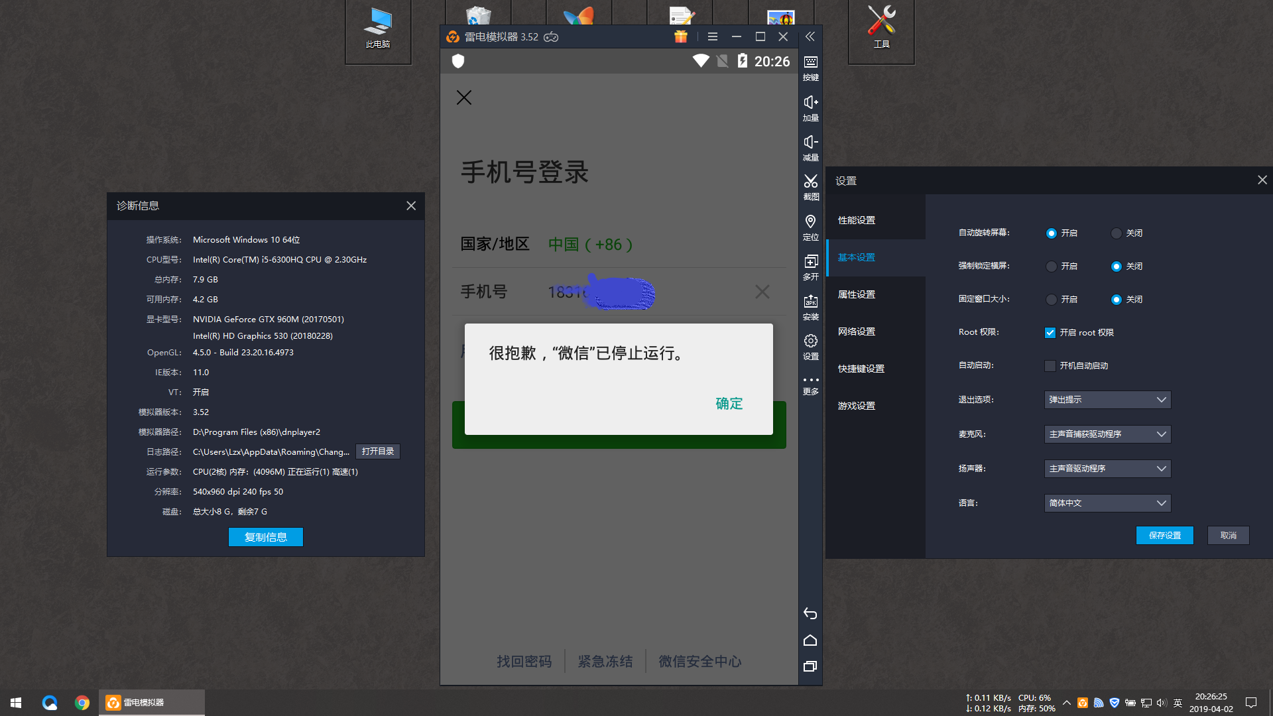Open the location (定位) tool

click(810, 222)
